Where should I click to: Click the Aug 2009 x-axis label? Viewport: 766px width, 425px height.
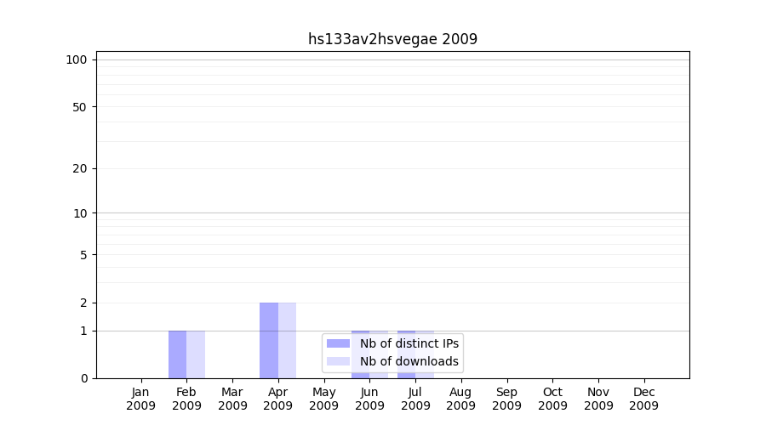click(460, 399)
